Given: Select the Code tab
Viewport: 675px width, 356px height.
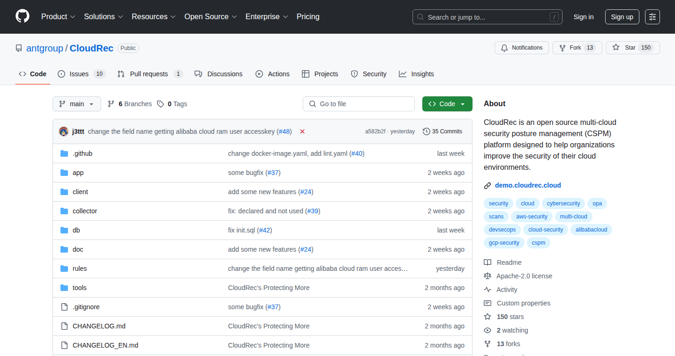Looking at the screenshot, I should [33, 74].
